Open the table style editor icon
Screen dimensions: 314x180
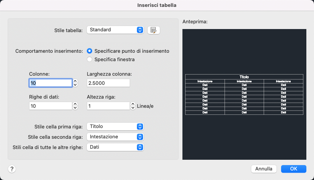[x=153, y=30]
